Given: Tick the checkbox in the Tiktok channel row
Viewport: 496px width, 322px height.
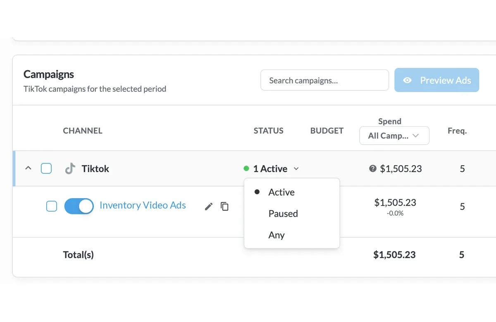Looking at the screenshot, I should (x=46, y=168).
